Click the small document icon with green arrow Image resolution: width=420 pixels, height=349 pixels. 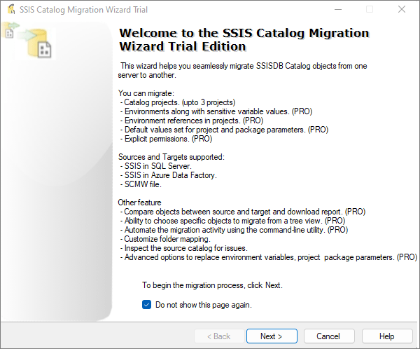(10, 31)
